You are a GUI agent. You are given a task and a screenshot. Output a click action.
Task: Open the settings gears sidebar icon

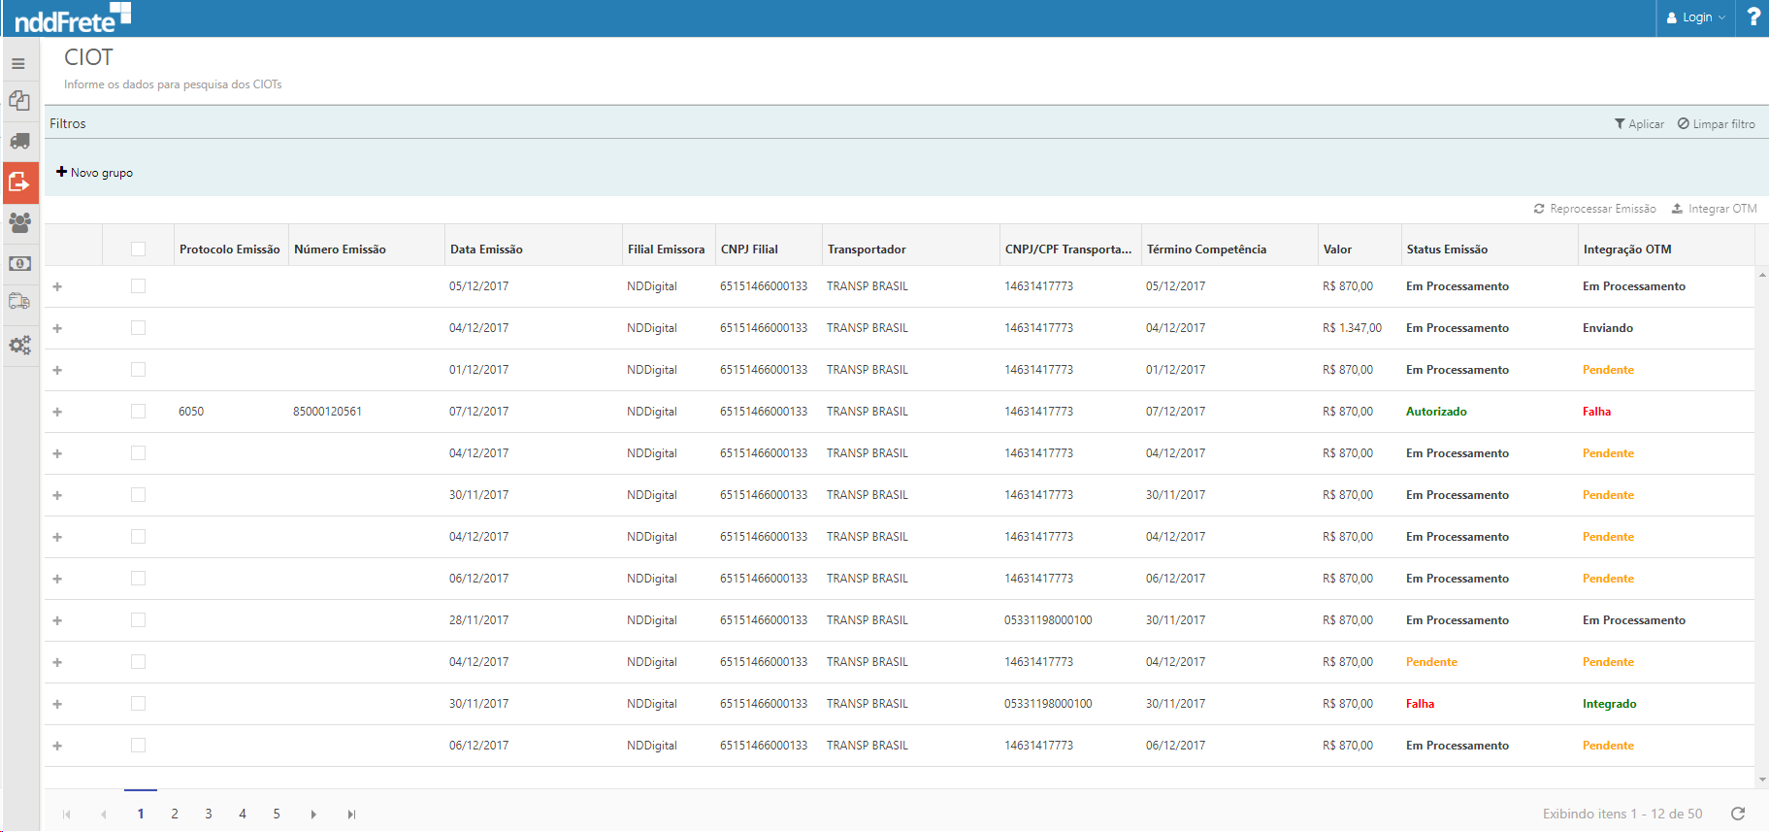[19, 345]
